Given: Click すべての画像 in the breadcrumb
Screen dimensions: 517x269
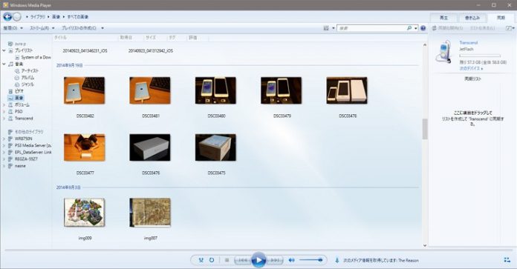Looking at the screenshot, I should [x=78, y=16].
